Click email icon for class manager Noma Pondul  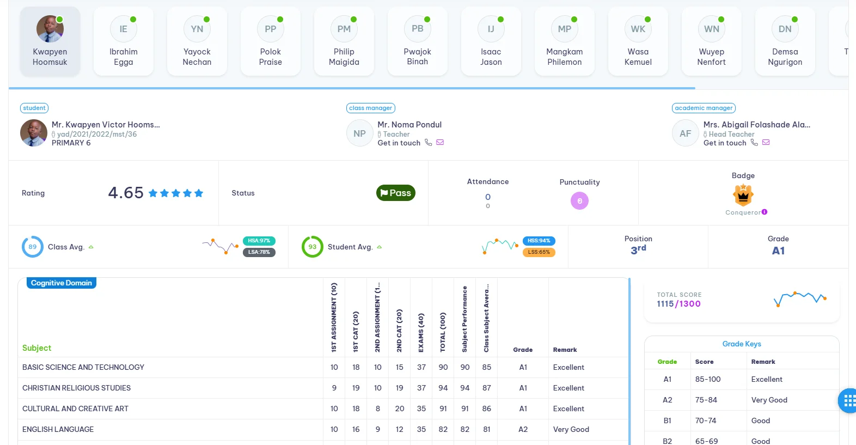pos(440,143)
